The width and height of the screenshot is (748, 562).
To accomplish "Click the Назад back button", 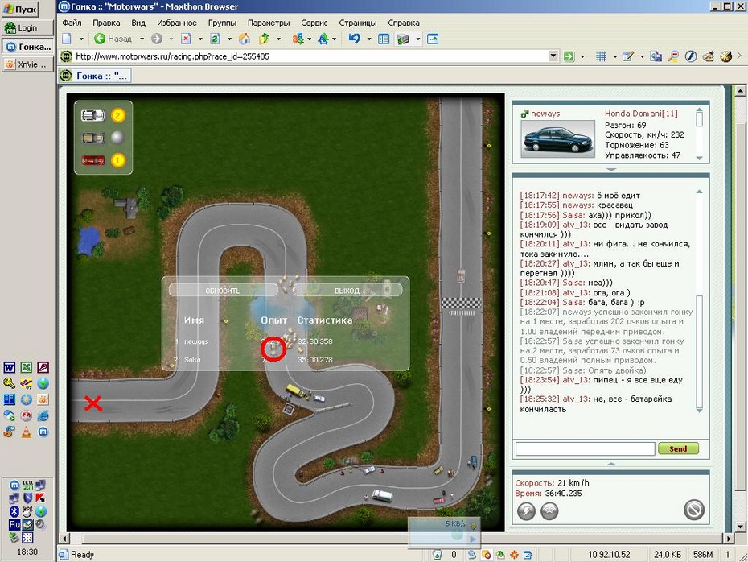I will click(113, 39).
